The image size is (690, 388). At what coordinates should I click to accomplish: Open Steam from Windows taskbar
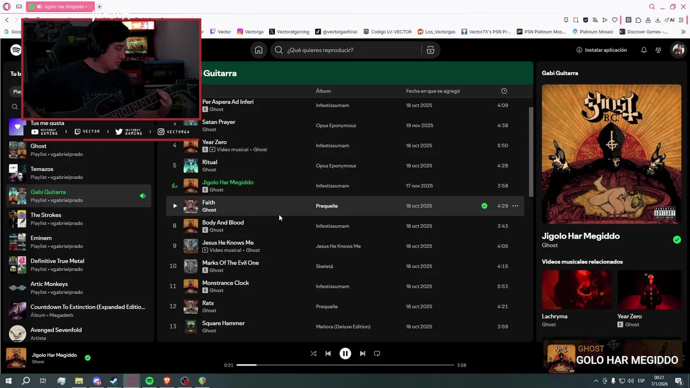pyautogui.click(x=114, y=381)
